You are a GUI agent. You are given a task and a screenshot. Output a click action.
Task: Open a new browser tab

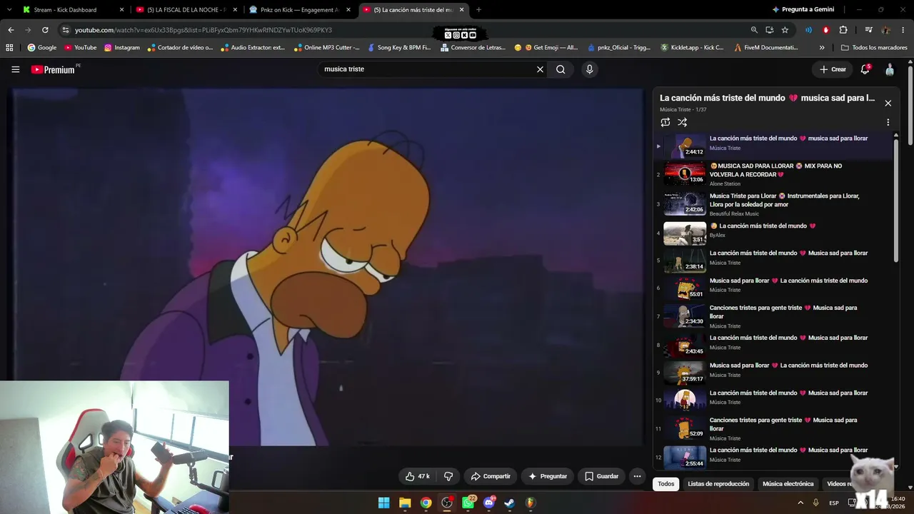click(x=478, y=10)
